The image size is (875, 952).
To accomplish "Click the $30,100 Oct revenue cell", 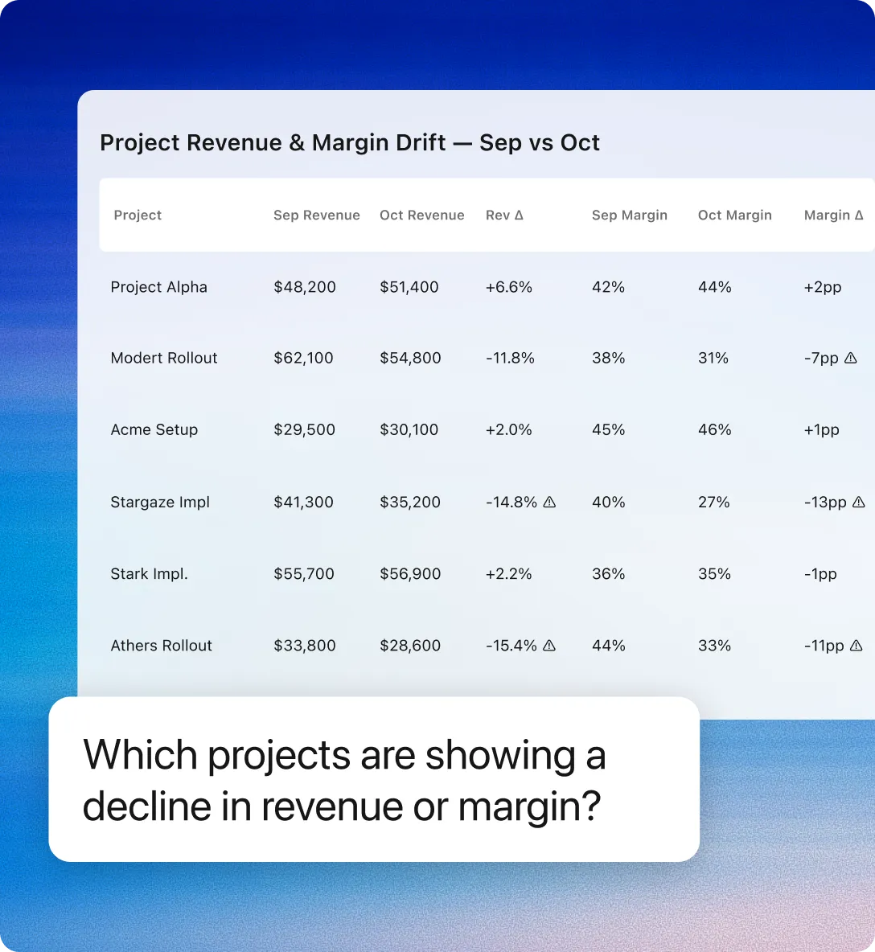I will 409,429.
